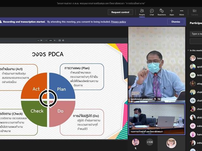Screen dimensions: 202x151
Task: Click the +124 overflow participants badge
Action: pos(150,142)
